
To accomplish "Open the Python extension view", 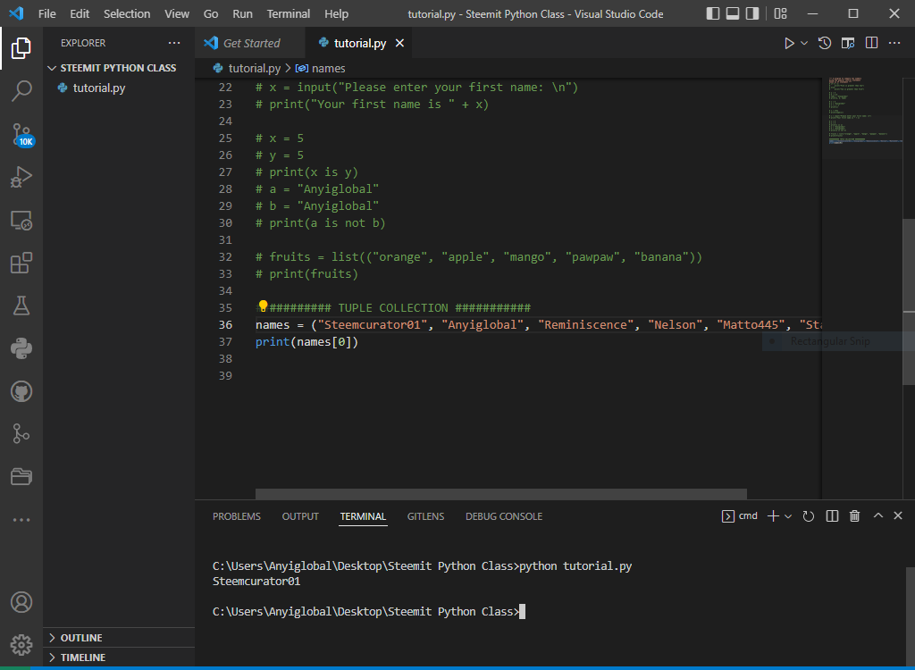I will click(21, 348).
